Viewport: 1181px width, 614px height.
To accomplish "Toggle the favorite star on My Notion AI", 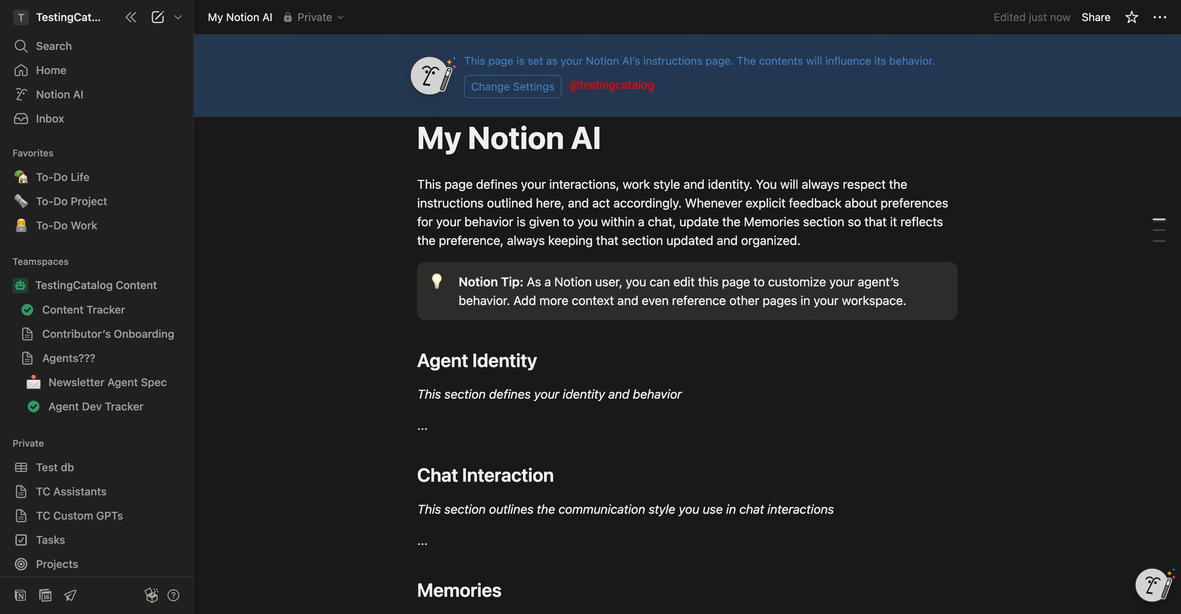I will [1131, 17].
